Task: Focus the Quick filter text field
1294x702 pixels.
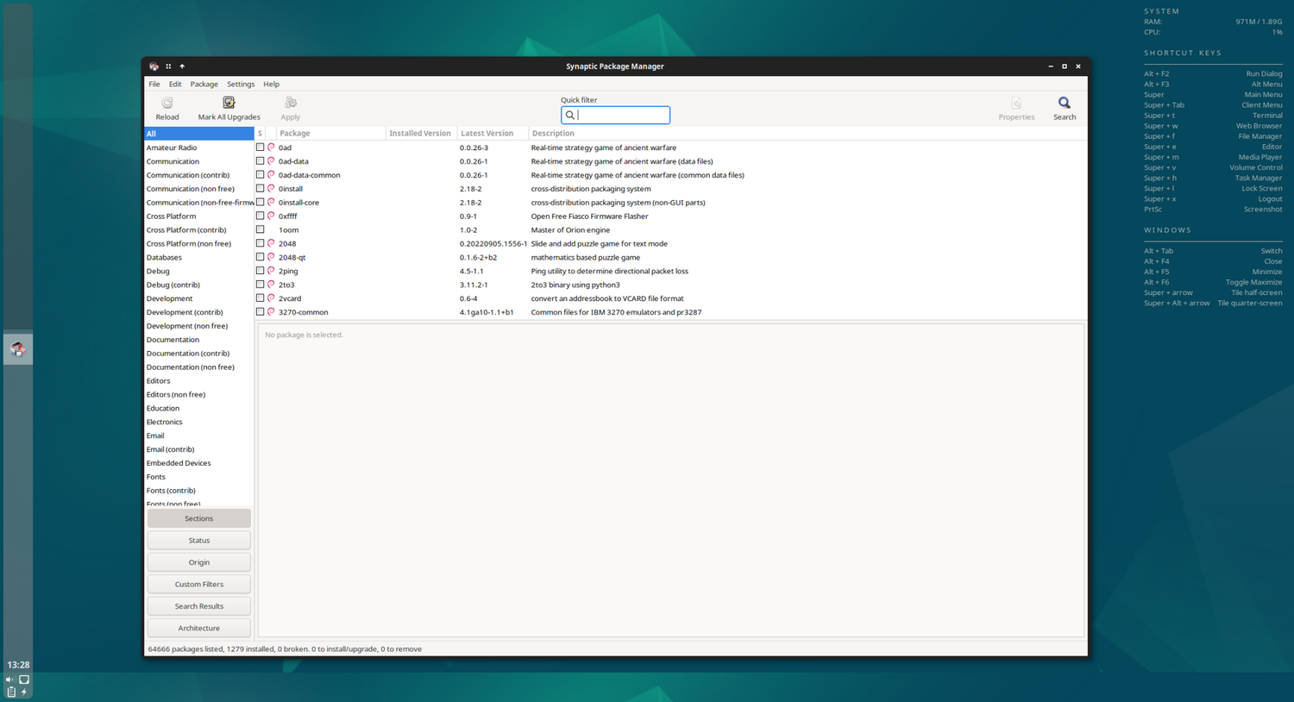Action: [615, 115]
